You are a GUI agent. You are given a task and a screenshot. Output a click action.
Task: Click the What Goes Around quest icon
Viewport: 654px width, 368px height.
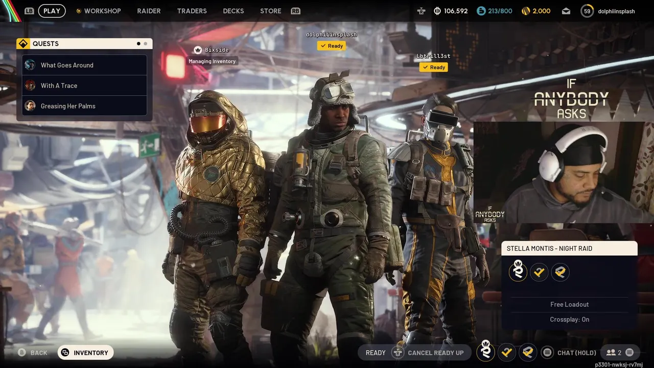click(x=30, y=65)
